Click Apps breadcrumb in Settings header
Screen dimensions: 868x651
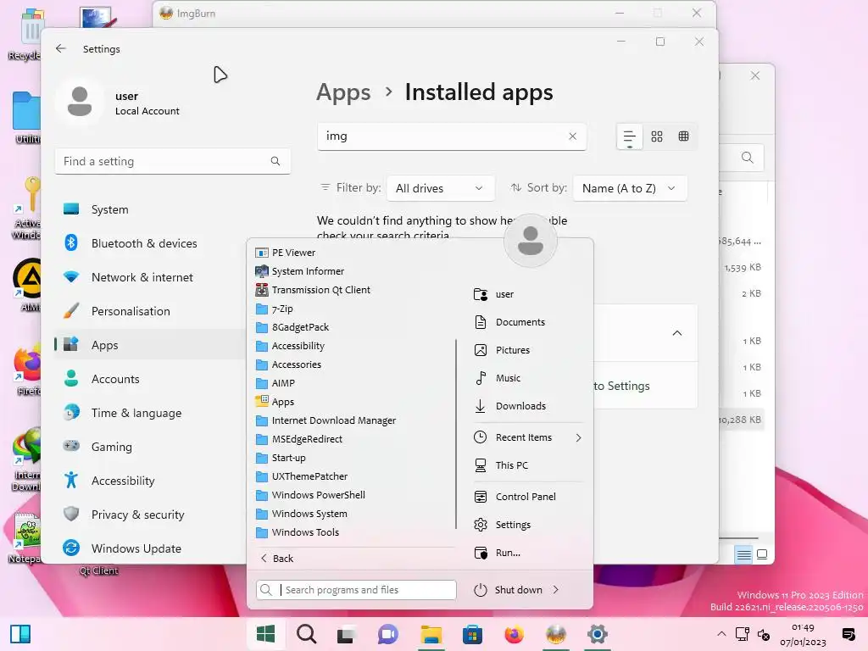[343, 92]
